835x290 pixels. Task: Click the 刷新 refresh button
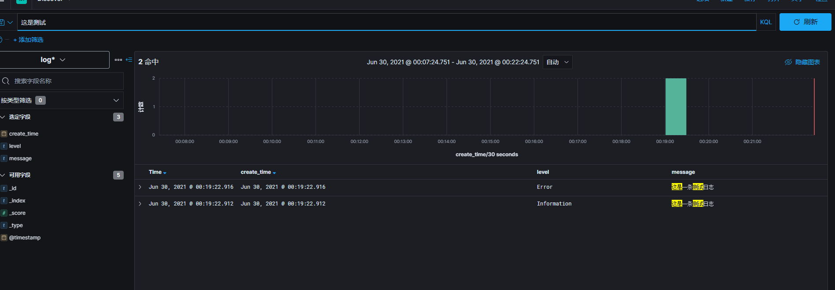[805, 22]
